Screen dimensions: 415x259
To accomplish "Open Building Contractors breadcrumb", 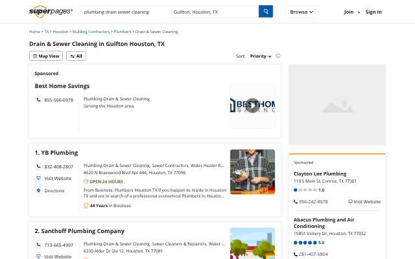I will 91,32.
